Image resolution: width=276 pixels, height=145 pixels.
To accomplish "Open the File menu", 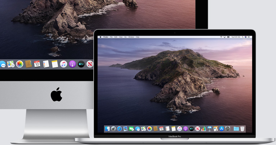I will (x=111, y=37).
